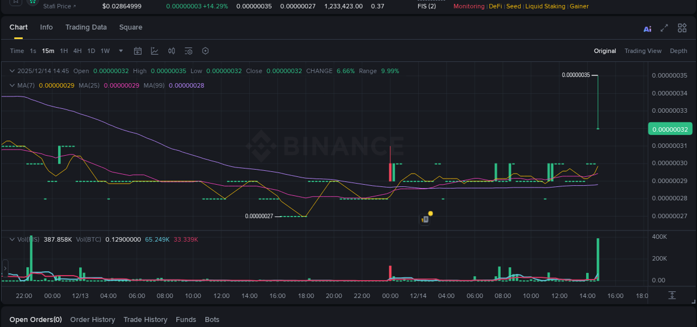Switch to Trading View chart mode
Image resolution: width=697 pixels, height=327 pixels.
(x=643, y=51)
